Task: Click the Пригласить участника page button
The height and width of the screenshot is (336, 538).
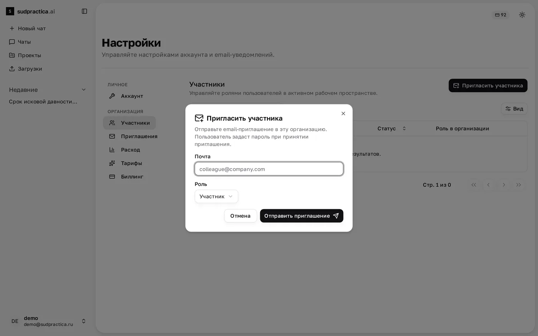Action: coord(488,86)
